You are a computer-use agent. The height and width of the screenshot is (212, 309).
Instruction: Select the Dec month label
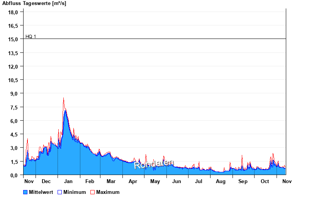46,181
